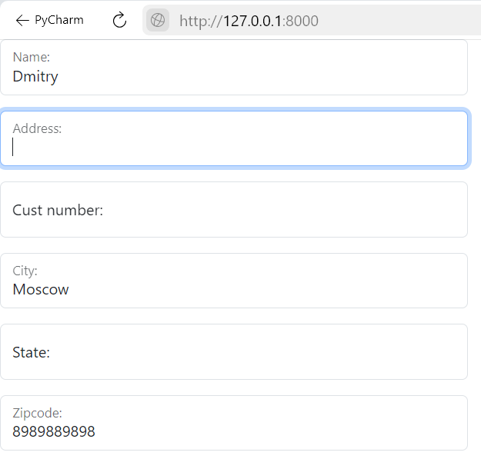
Task: Open site info via globe icon
Action: click(158, 21)
